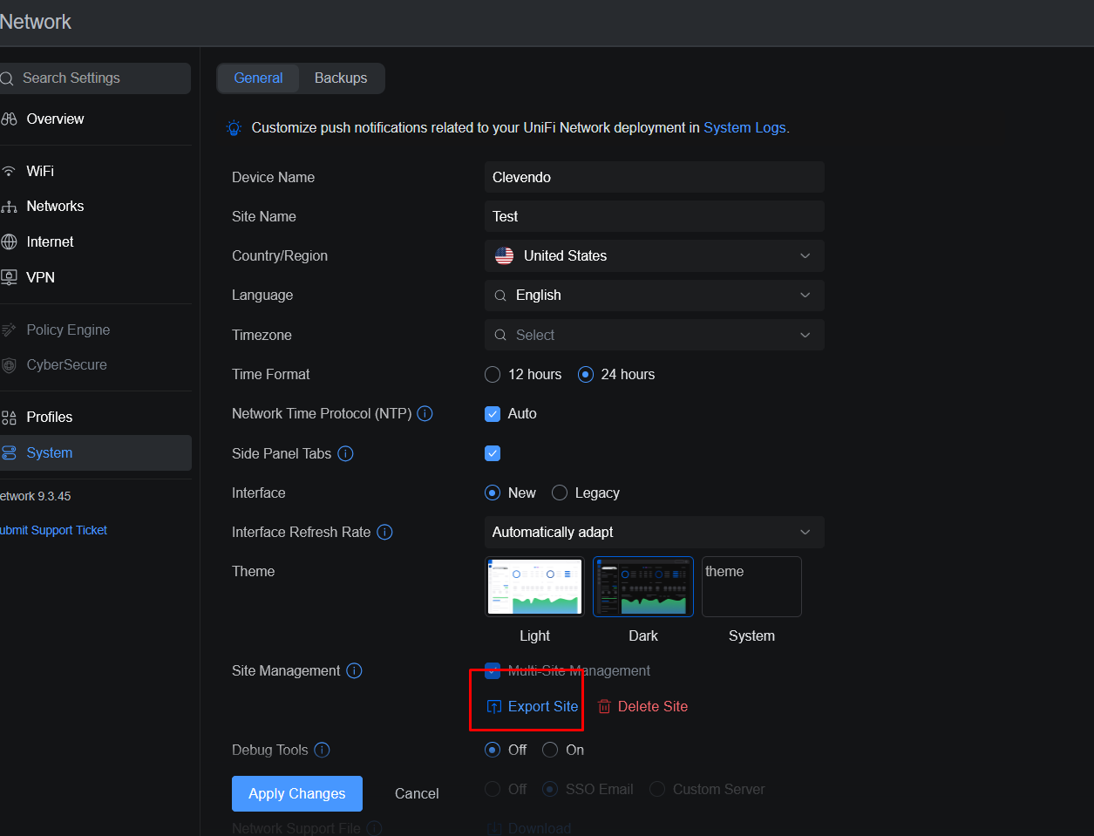Click the Profiles grid icon

coord(9,418)
